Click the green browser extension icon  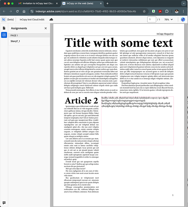coord(154,11)
